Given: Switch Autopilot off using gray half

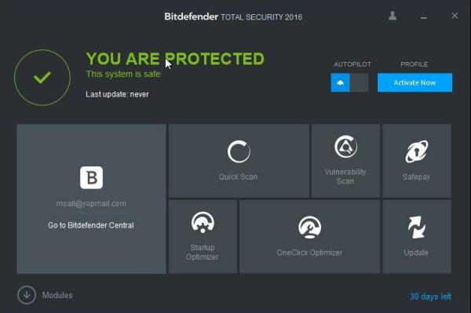Looking at the screenshot, I should pos(360,82).
